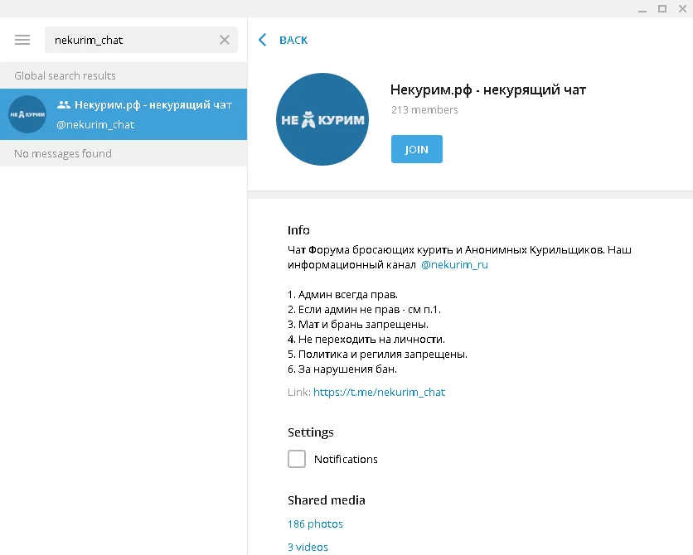
Task: Click rule '3. Мат и брань запрещены.'
Action: pyautogui.click(x=358, y=325)
